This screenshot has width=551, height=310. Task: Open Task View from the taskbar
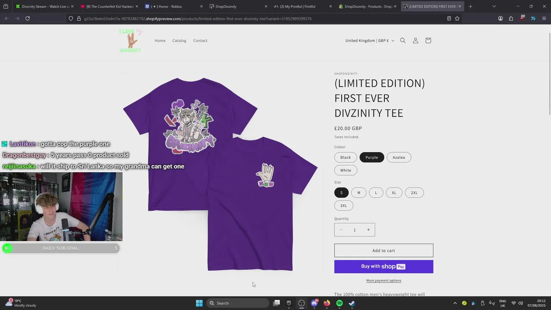(x=277, y=303)
